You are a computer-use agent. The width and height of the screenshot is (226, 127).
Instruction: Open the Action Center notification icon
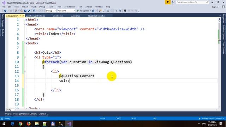click(221, 124)
